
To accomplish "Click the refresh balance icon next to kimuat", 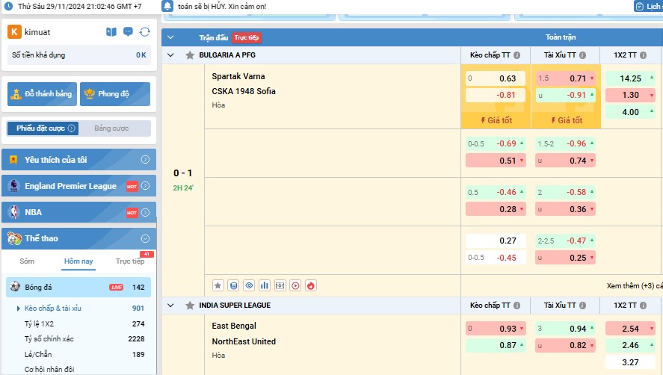I will tap(145, 32).
